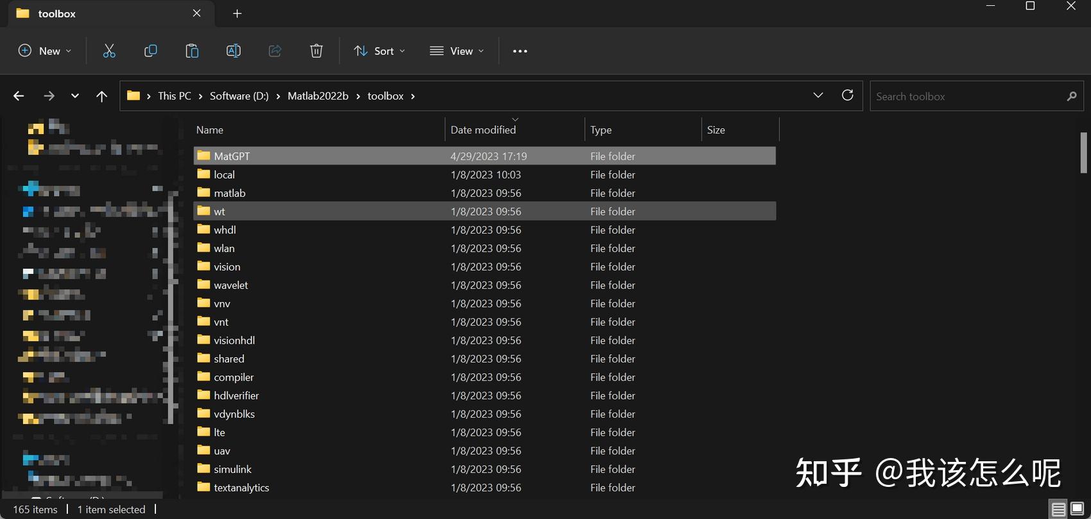Show address bar history dropdown
The width and height of the screenshot is (1091, 519).
click(818, 96)
